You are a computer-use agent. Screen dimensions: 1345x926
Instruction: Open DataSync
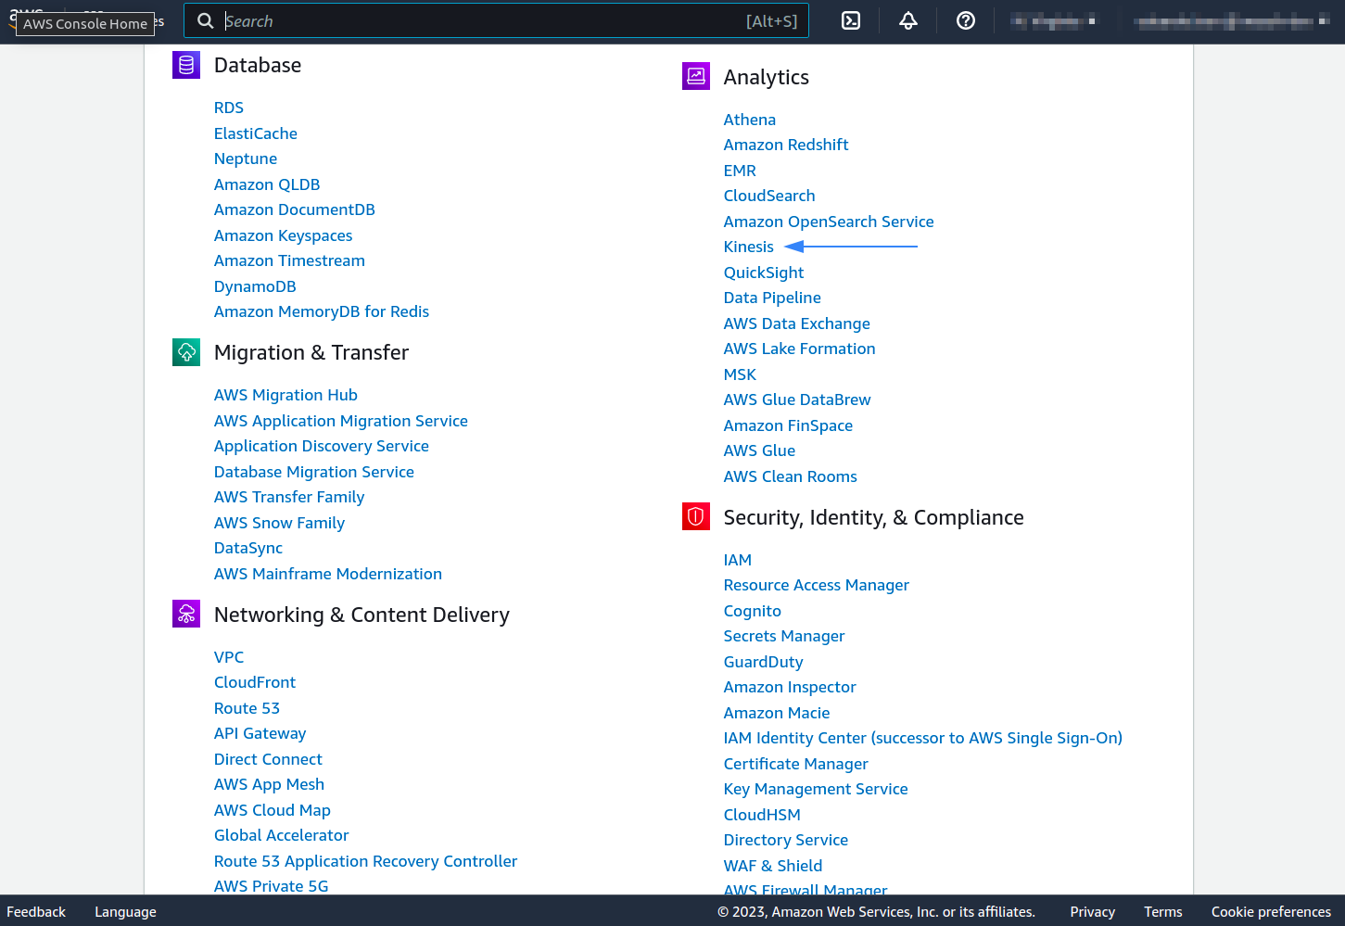[248, 548]
